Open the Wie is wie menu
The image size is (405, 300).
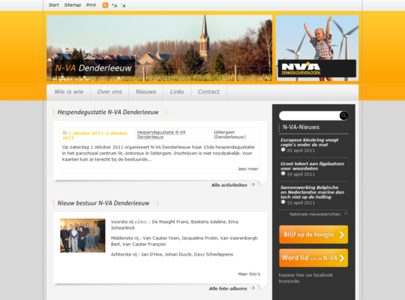pos(69,92)
